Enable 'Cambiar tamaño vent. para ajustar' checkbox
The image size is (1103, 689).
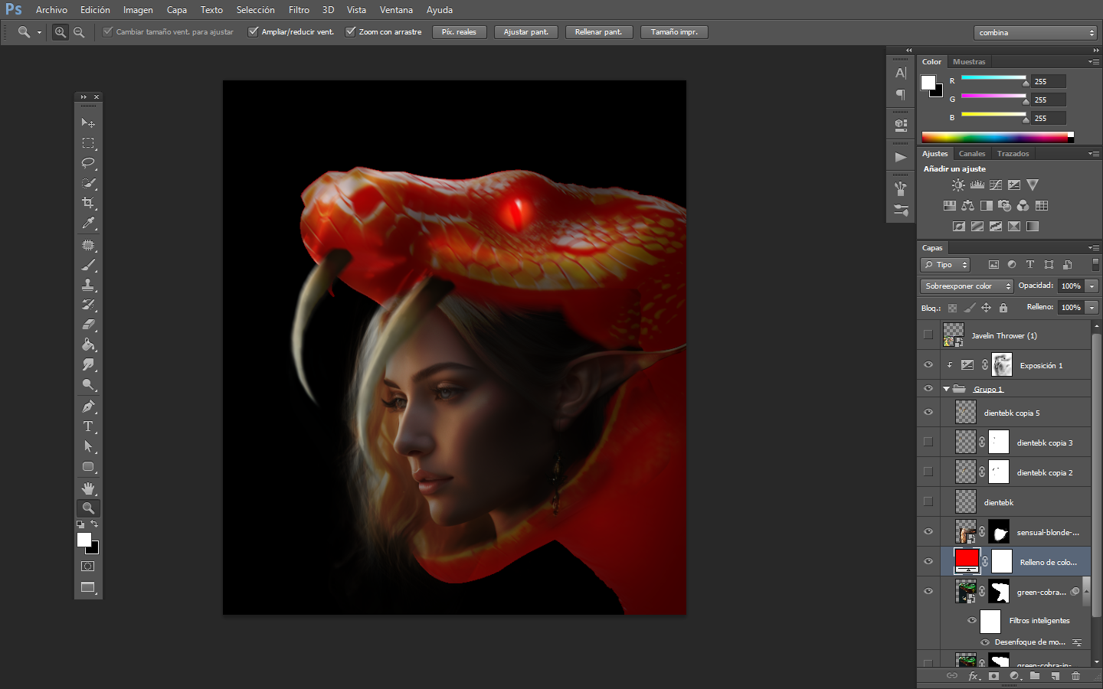click(108, 32)
